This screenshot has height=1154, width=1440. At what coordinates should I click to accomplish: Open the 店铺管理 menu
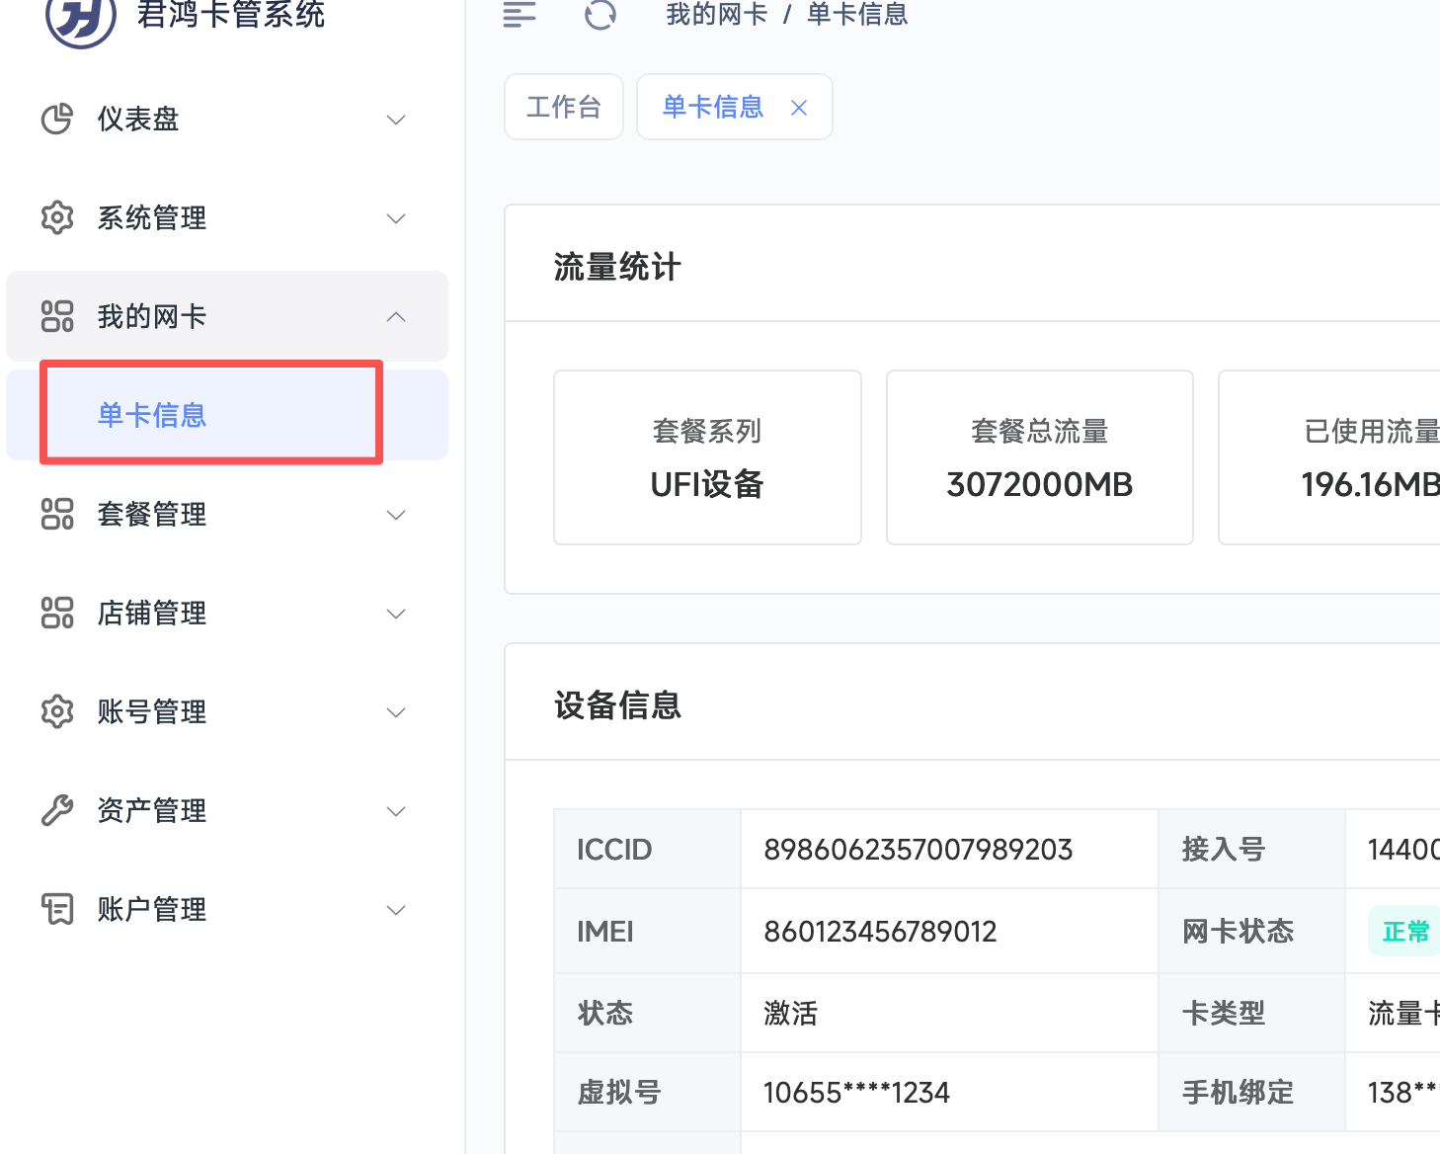152,613
